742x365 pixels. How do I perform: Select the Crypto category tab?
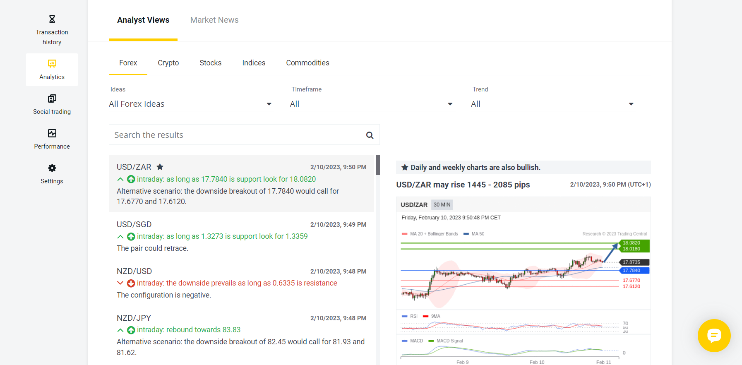click(168, 63)
